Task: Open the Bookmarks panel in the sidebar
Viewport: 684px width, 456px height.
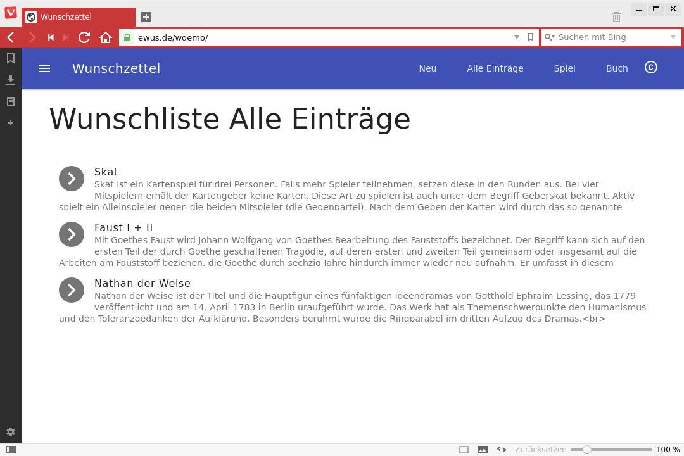Action: [10, 59]
